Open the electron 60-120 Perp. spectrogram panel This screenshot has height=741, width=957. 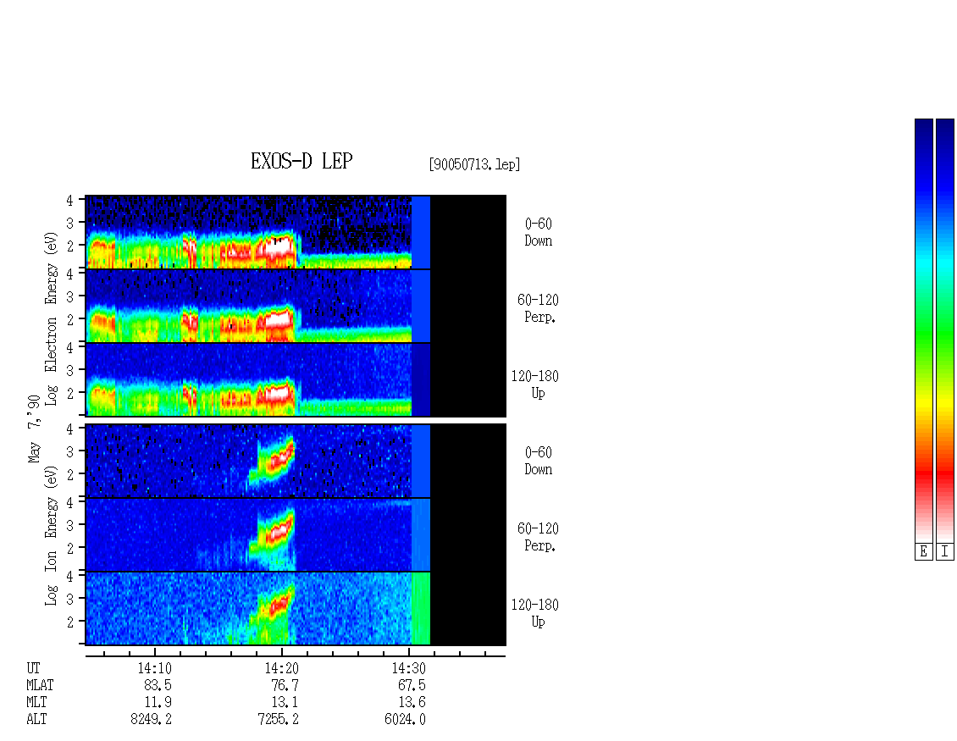point(296,306)
